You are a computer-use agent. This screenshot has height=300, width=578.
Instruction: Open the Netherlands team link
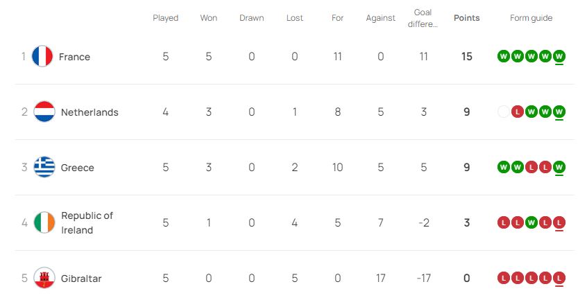(x=90, y=112)
